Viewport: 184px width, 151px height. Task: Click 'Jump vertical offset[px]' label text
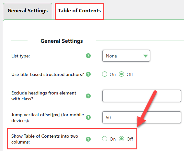48,118
